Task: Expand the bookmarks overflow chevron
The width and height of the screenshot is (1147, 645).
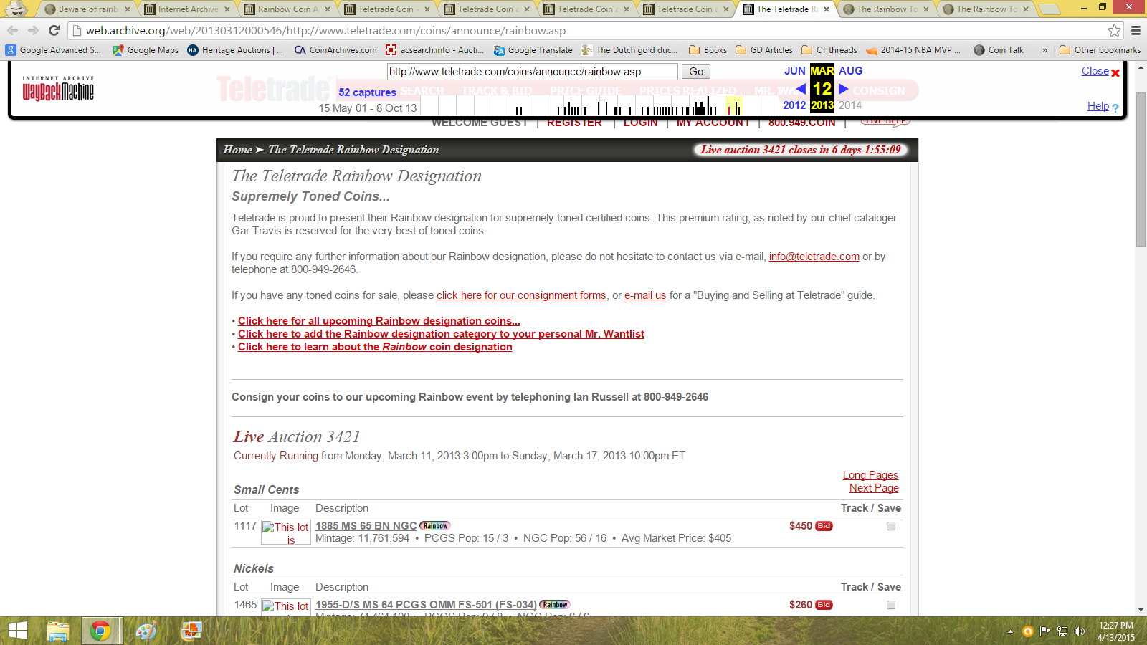Action: click(x=1044, y=50)
